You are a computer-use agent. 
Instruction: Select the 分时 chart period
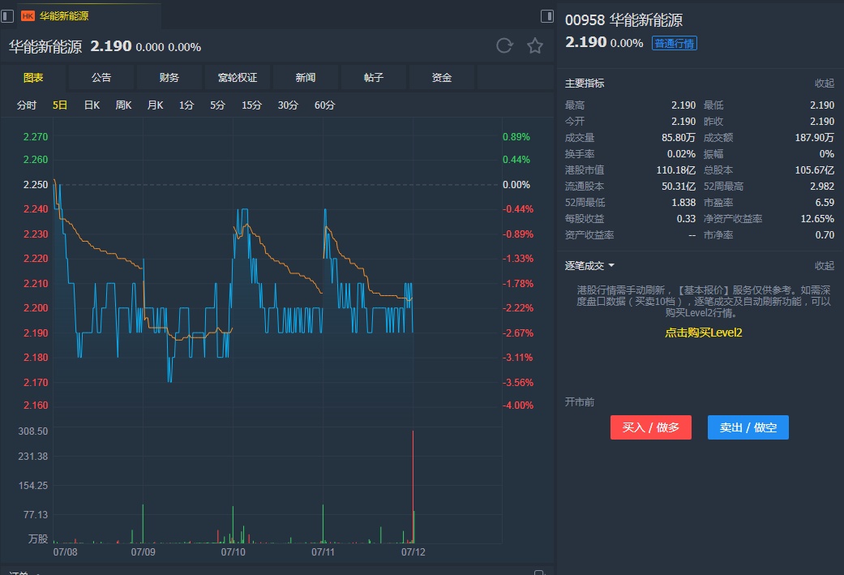27,105
